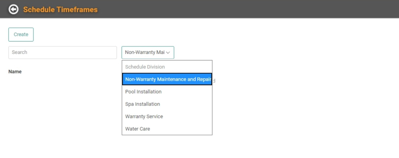
Task: Click the partially hidden text behind dropdown list
Action: click(214, 81)
